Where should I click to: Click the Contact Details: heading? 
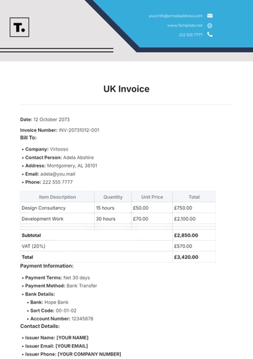40,326
